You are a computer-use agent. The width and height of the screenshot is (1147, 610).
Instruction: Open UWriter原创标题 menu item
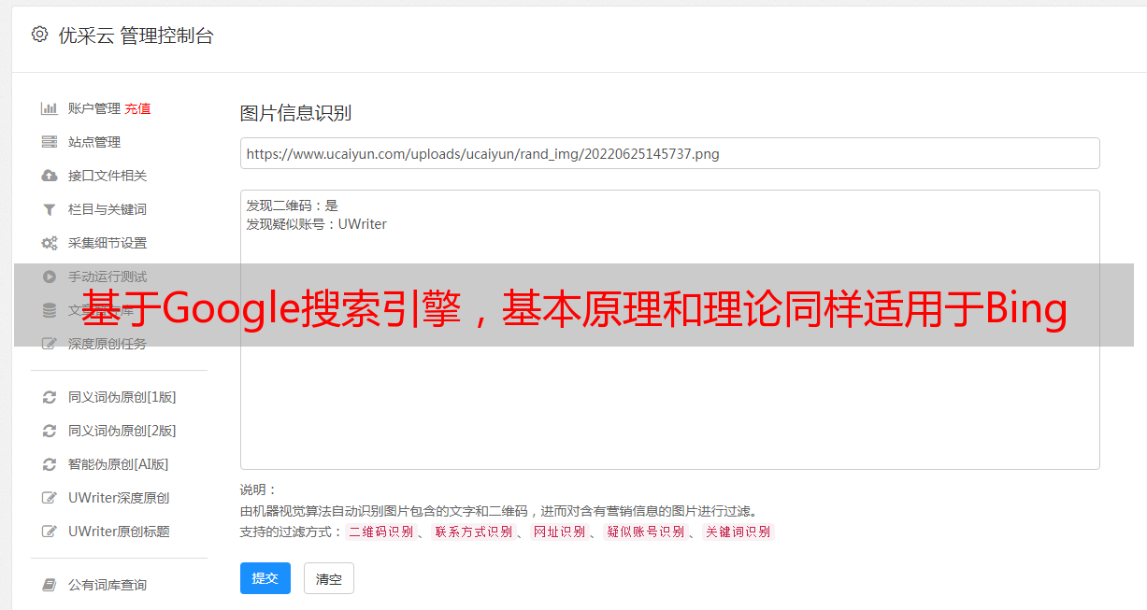pos(119,532)
